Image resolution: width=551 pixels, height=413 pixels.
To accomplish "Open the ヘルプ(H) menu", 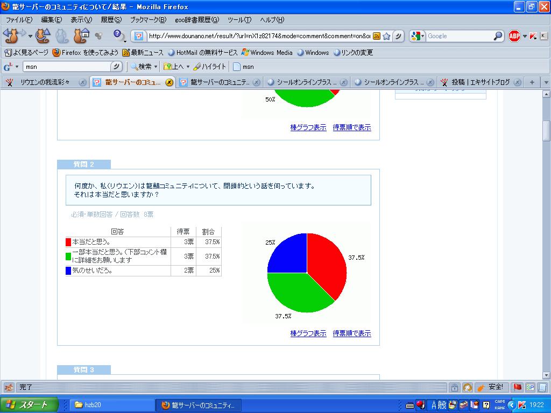I will 272,20.
